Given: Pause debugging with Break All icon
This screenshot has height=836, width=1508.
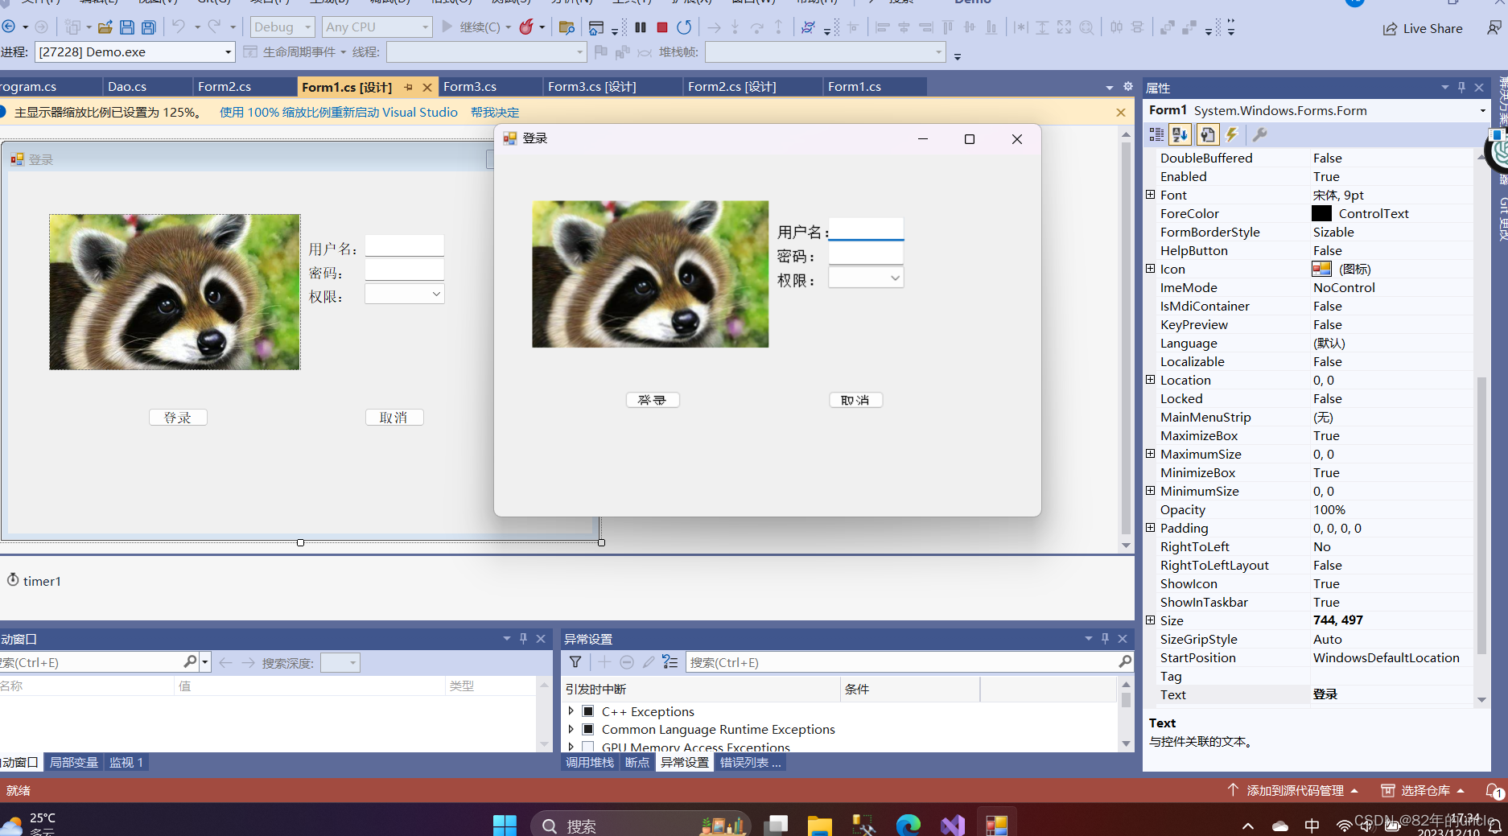Looking at the screenshot, I should 640,27.
